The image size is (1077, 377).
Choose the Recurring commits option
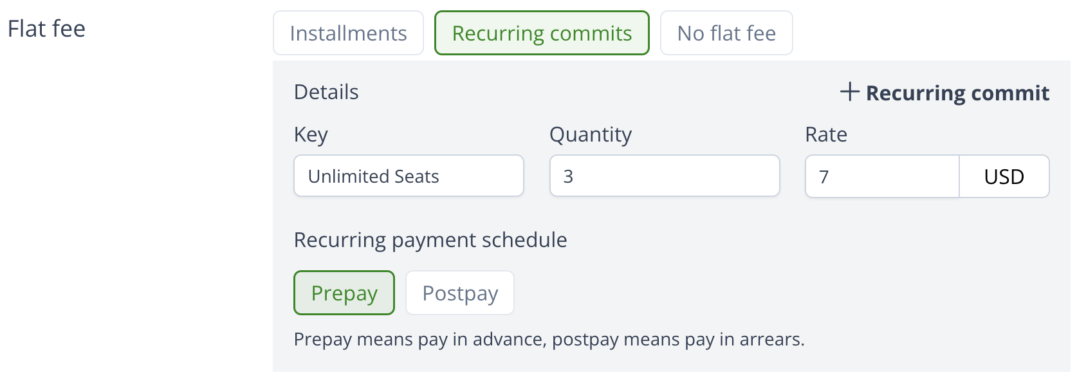[542, 33]
